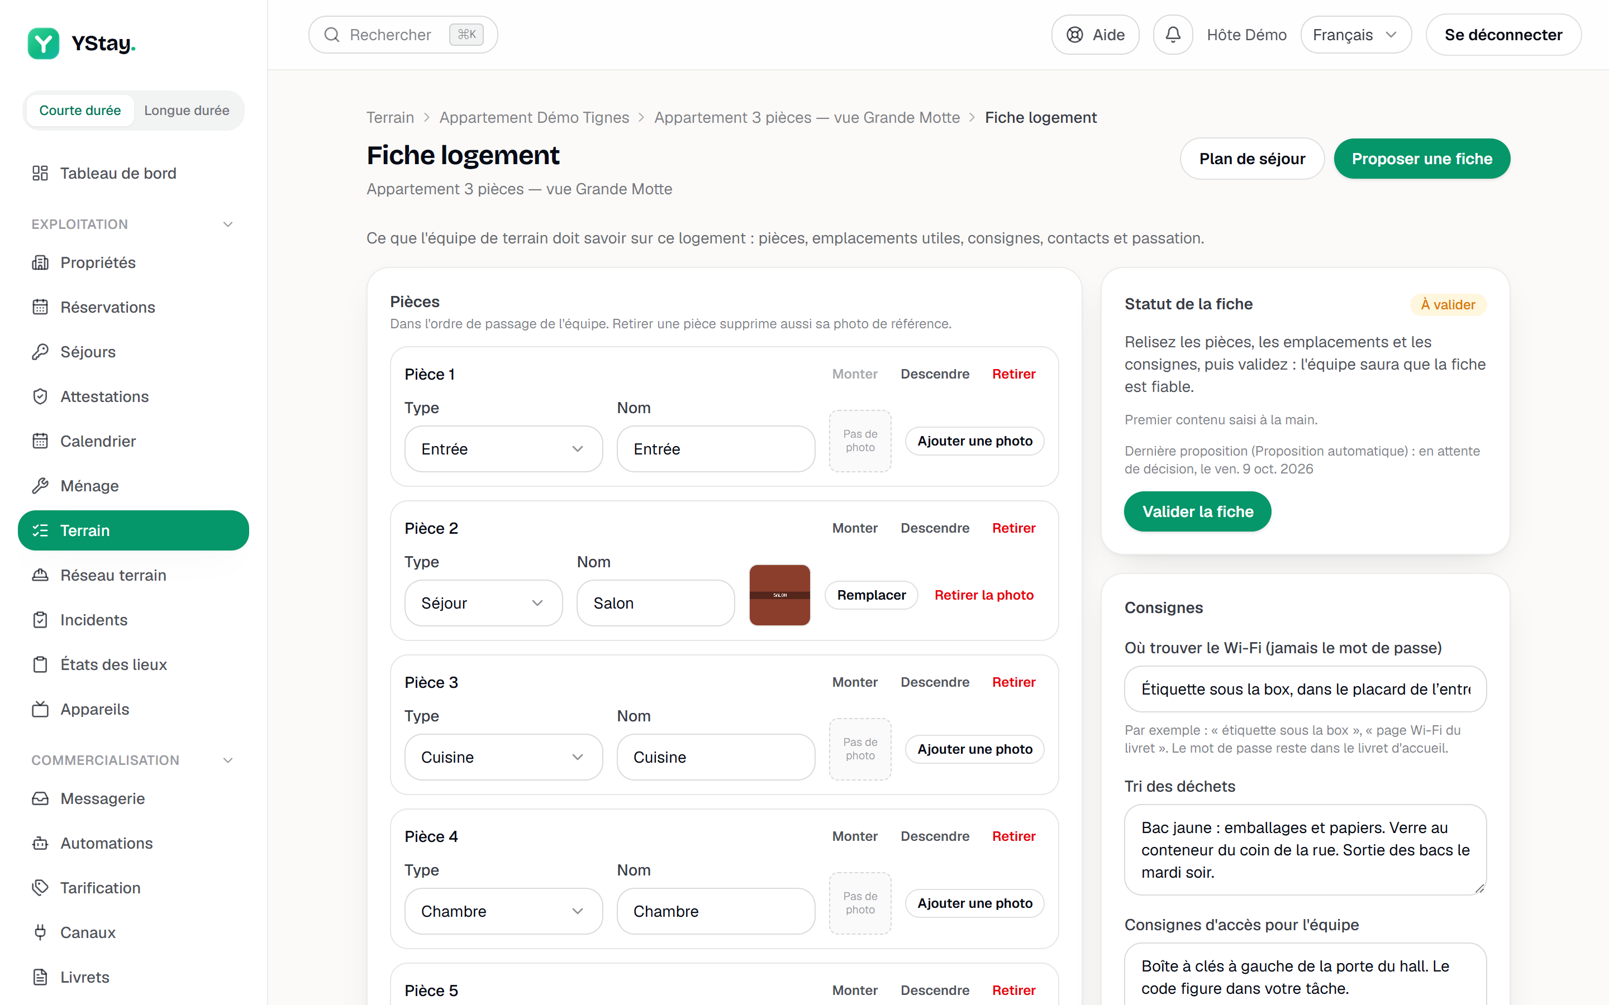The height and width of the screenshot is (1005, 1609).
Task: Open Messagerie inbox
Action: point(133,798)
